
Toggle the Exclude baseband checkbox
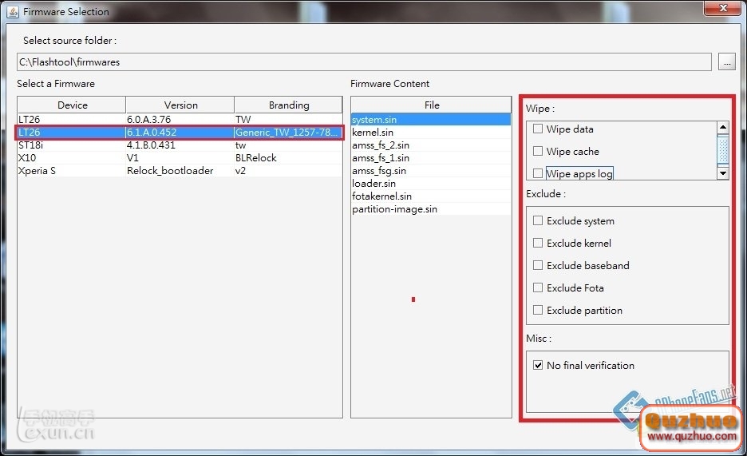pos(538,265)
